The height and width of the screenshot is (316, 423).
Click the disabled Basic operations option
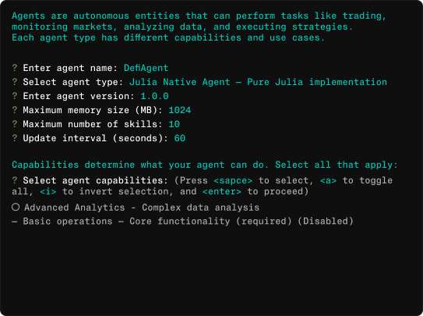coord(182,222)
